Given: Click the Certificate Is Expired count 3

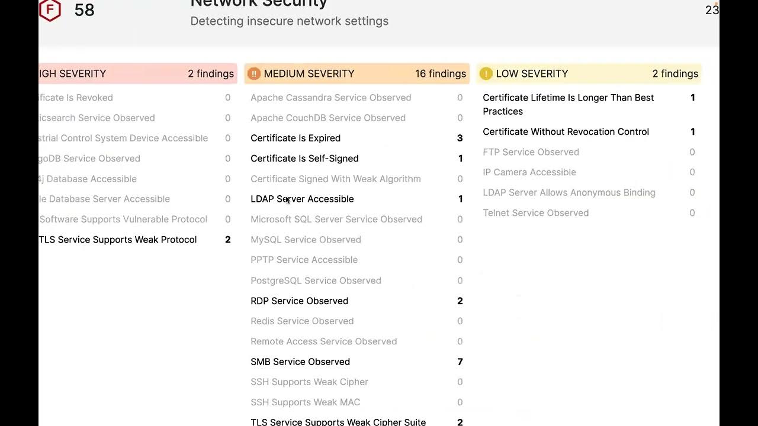Looking at the screenshot, I should click(x=460, y=138).
